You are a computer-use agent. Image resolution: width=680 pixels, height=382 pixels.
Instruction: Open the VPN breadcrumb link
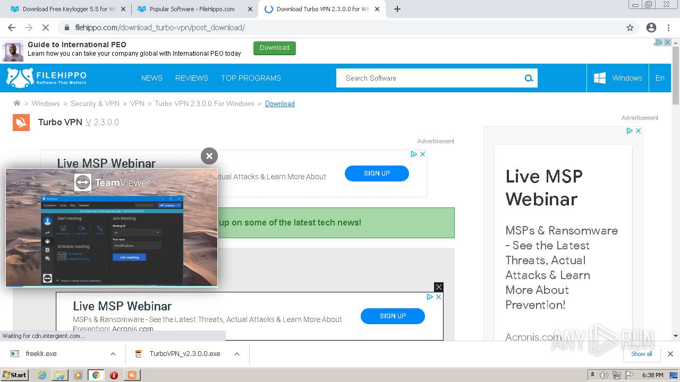[x=137, y=103]
